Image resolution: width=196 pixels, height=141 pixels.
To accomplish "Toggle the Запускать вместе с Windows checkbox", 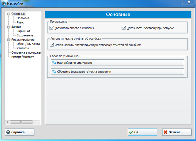I will [51, 28].
